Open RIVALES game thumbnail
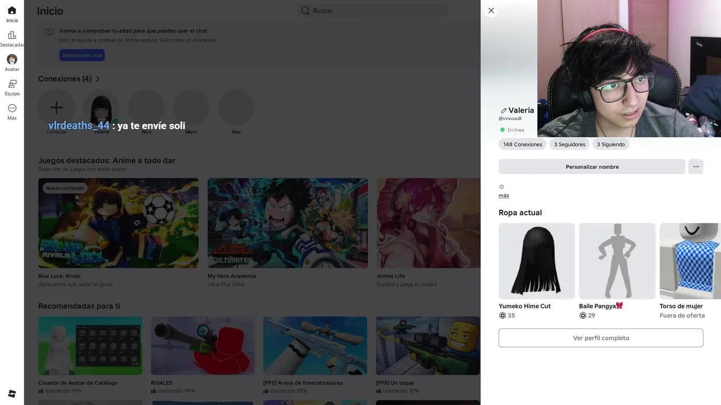Screen dimensions: 721x405 203,345
